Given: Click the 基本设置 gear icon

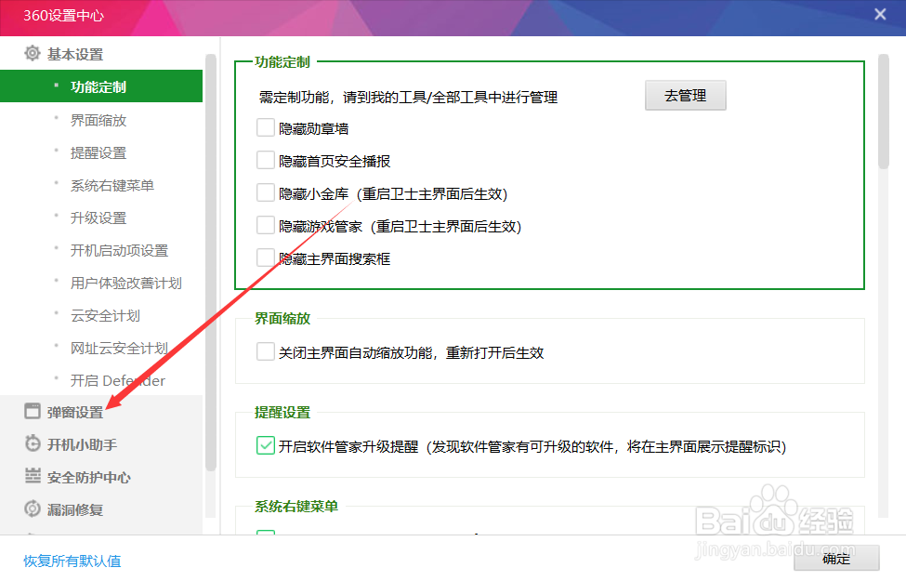Looking at the screenshot, I should pyautogui.click(x=33, y=53).
